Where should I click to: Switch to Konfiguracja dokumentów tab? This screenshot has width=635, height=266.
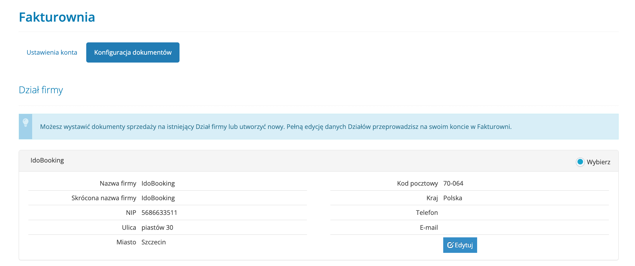click(133, 53)
